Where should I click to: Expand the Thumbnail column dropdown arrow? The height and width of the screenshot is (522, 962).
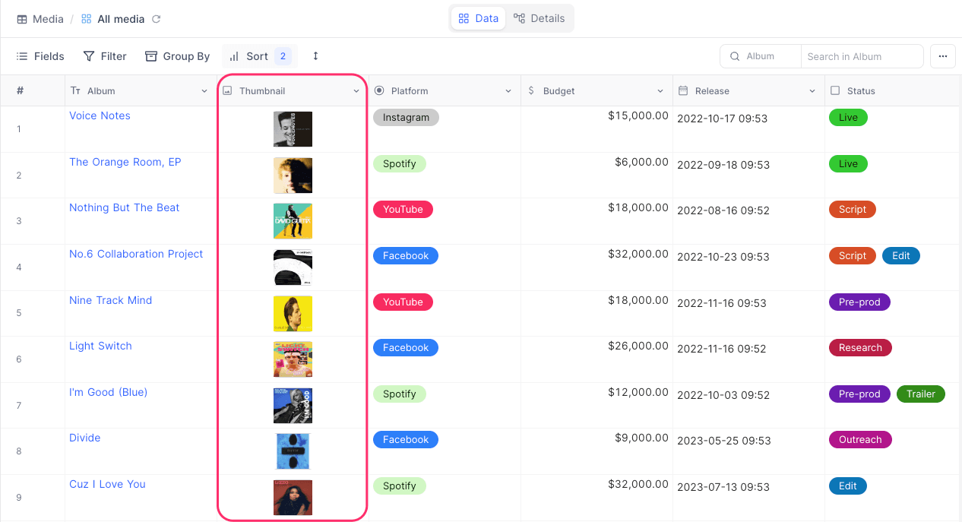pos(356,91)
